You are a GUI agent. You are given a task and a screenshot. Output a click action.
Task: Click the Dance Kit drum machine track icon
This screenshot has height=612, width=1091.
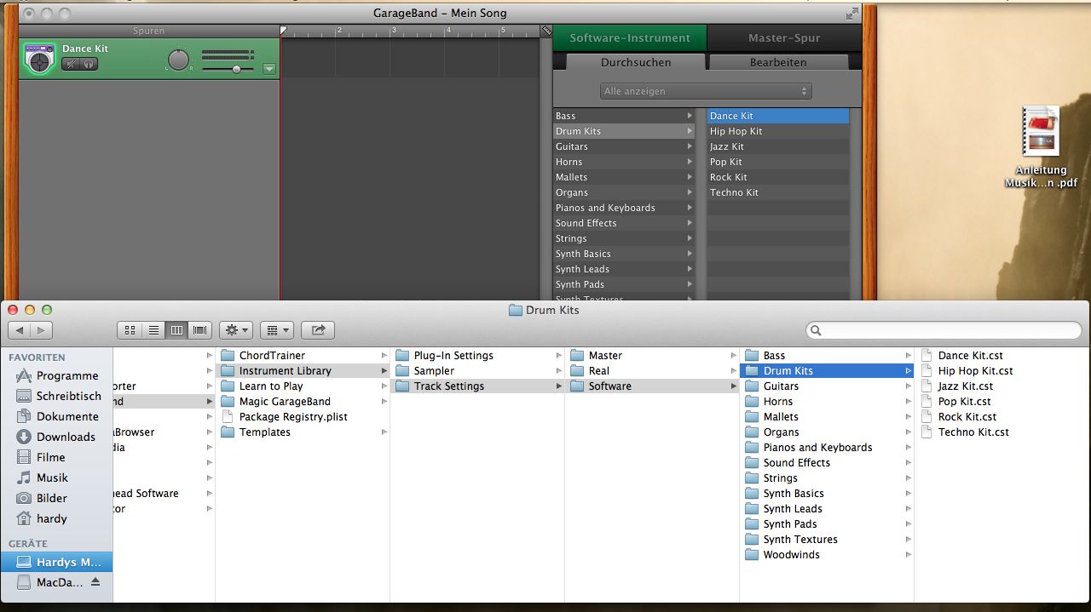coord(39,60)
